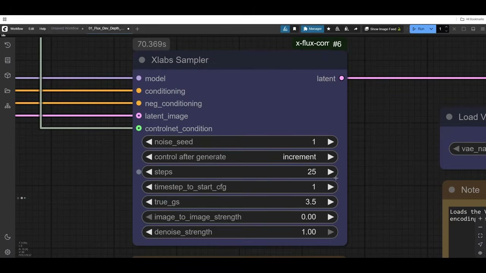Increment the batch count up arrow
Screen dimensions: 486x273
point(447,27)
